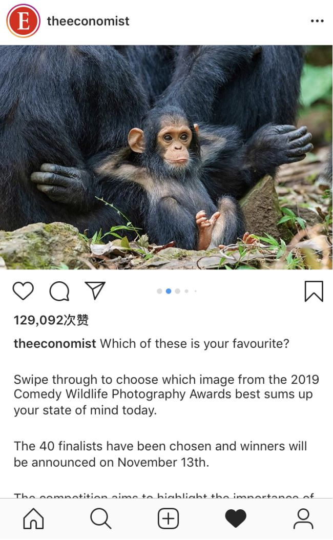Select the active blue carousel dot

click(169, 291)
